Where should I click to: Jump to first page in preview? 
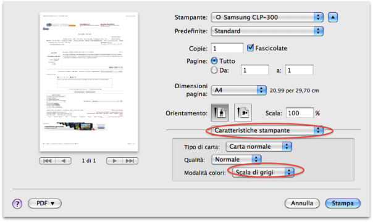tap(48, 161)
